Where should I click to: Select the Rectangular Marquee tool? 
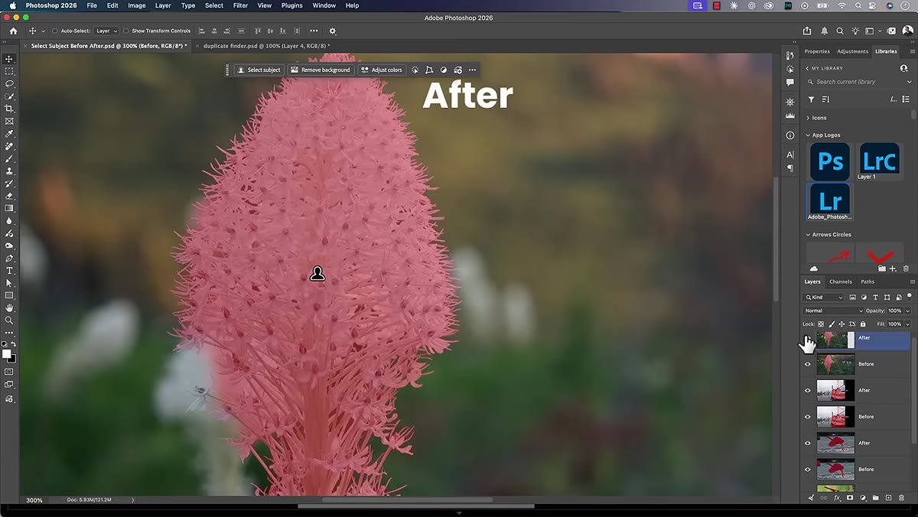(x=9, y=71)
